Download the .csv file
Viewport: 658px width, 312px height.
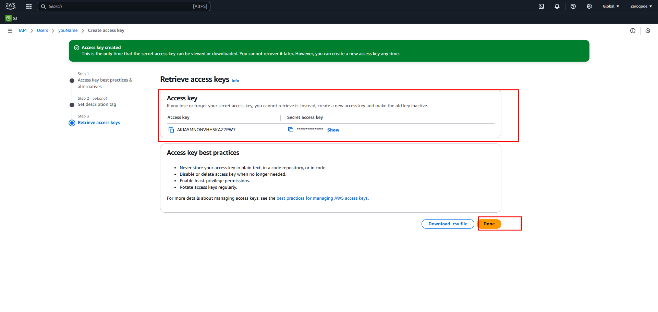(x=448, y=224)
